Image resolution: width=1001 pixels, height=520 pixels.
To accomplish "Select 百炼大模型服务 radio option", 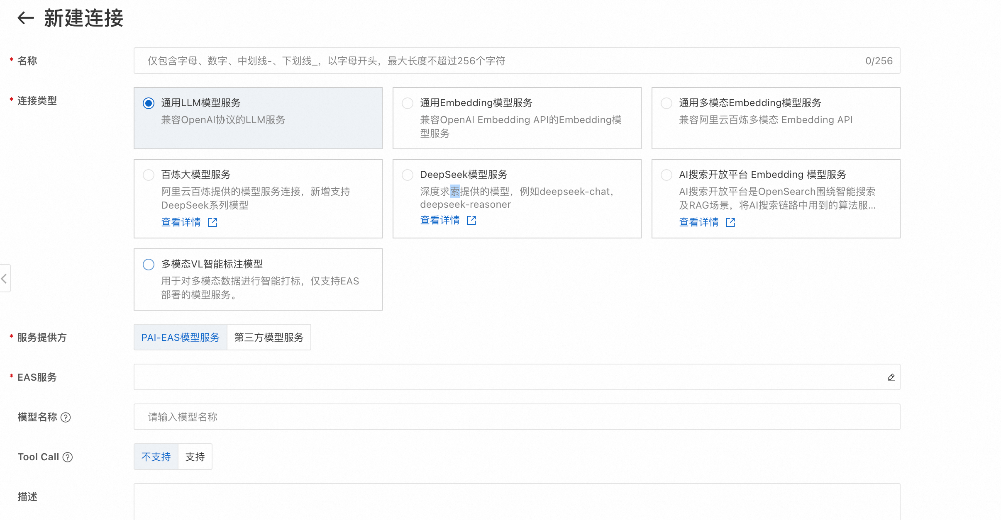I will pyautogui.click(x=149, y=175).
